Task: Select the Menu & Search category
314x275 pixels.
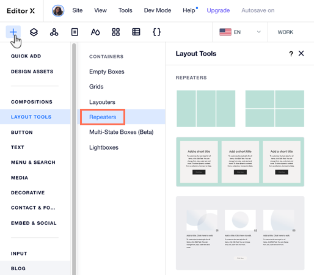Action: pyautogui.click(x=33, y=163)
